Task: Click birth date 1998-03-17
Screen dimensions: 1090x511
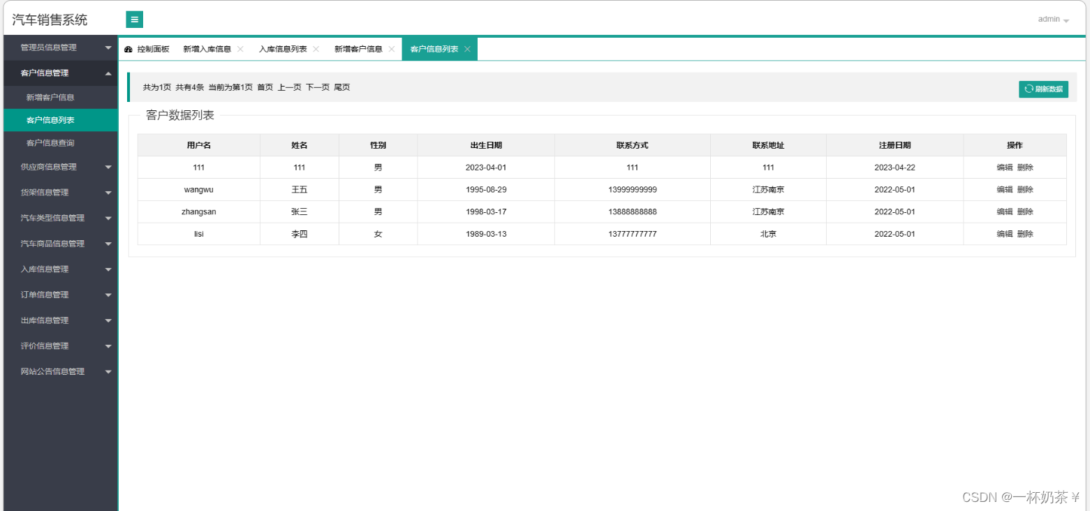Action: [486, 212]
